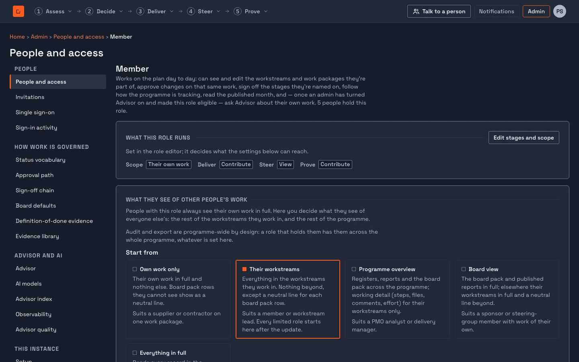Click the Admin breadcrumb link
The width and height of the screenshot is (579, 362).
click(x=39, y=37)
